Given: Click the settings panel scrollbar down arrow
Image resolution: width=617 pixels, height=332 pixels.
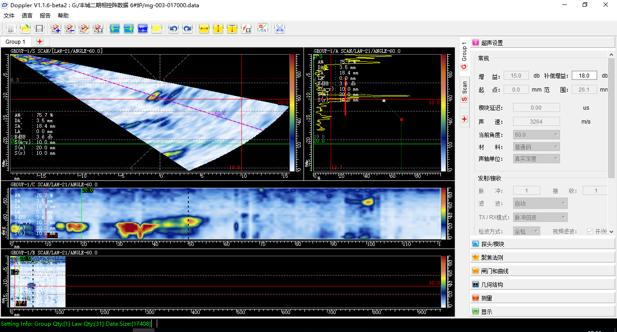Looking at the screenshot, I should (612, 232).
